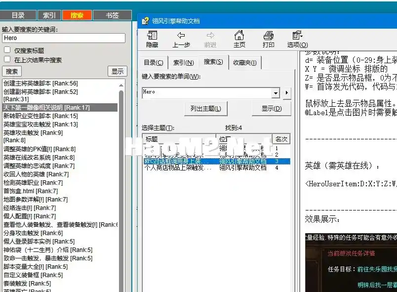Screen dimensions: 397x292
Task: Open 索引(N) tab in help window
Action: 183,63
